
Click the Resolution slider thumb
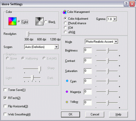pyautogui.click(x=28, y=34)
